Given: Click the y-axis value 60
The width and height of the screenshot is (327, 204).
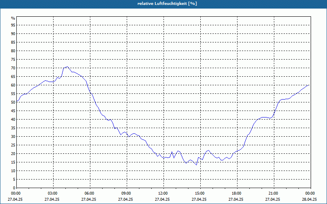Looking at the screenshot, I should coord(13,85).
